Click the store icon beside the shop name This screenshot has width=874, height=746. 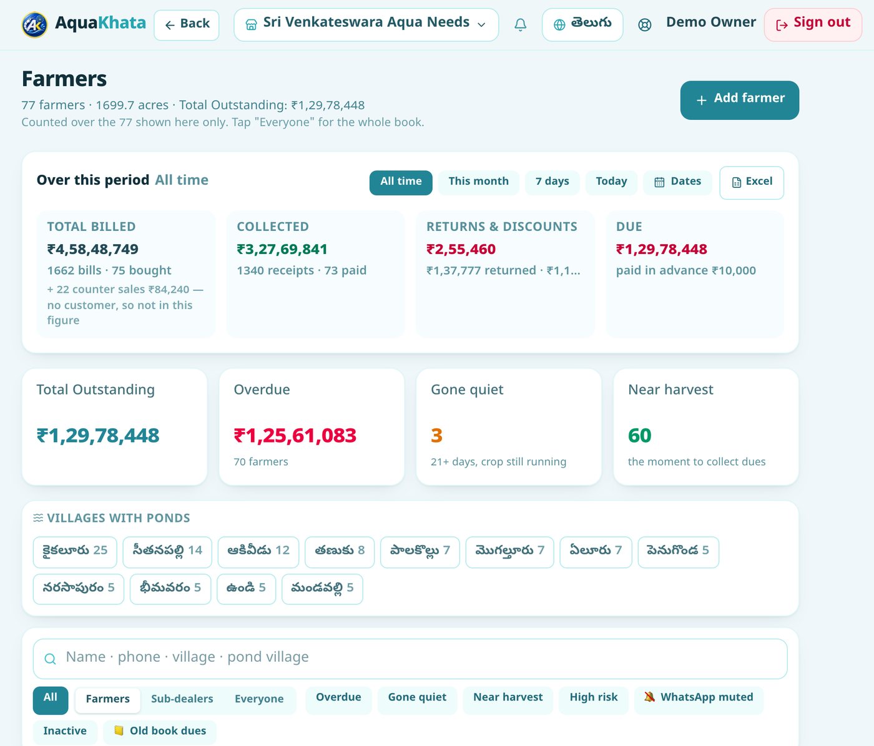(251, 25)
